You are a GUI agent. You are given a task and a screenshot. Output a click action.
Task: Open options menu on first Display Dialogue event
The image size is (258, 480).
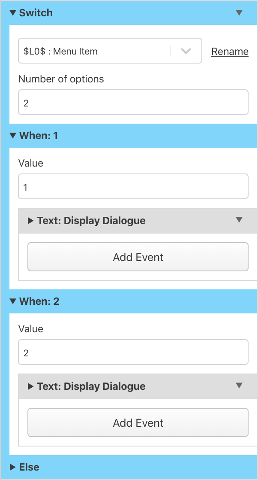pyautogui.click(x=239, y=220)
